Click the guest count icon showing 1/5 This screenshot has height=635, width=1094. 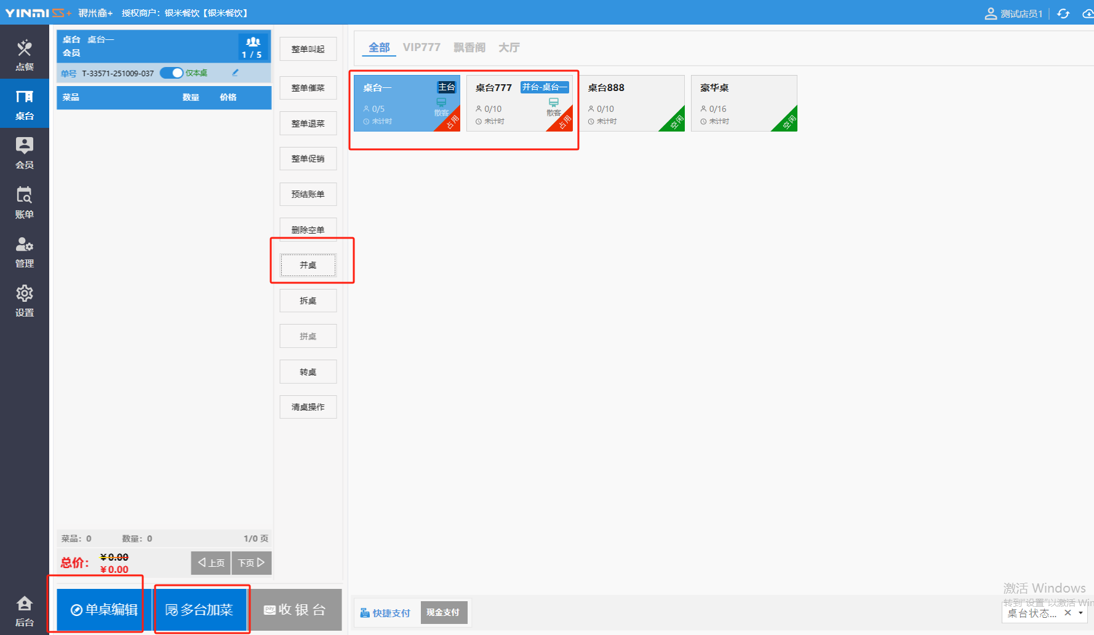pos(252,47)
